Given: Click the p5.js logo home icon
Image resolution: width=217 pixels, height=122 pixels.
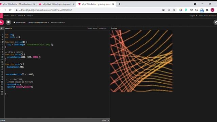Looking at the screenshot, I should 1,16.
